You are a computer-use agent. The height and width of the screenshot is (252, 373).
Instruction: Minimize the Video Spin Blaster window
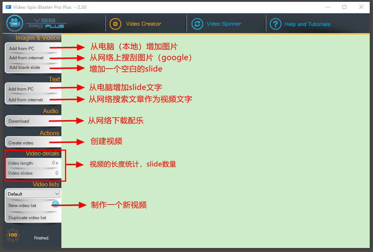coord(328,7)
